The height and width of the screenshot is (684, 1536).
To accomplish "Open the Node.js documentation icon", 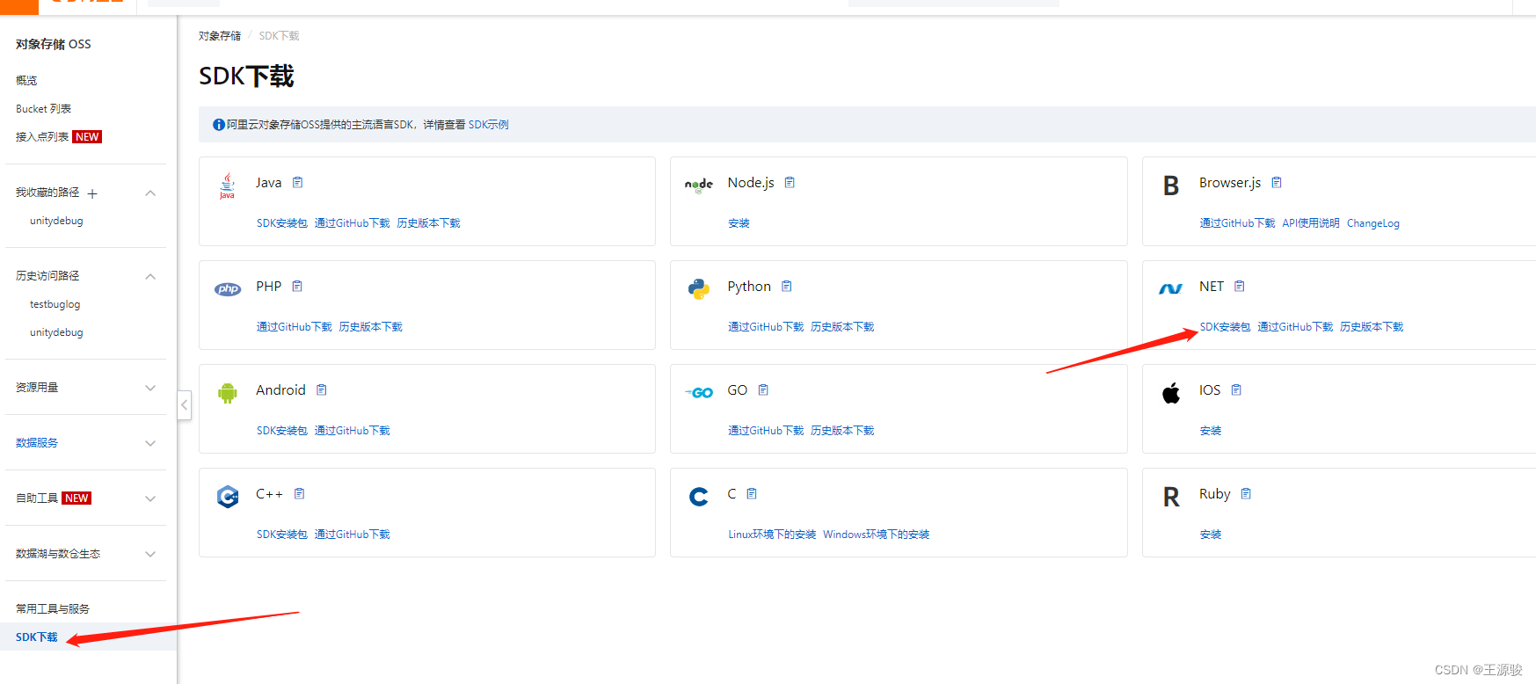I will [790, 183].
